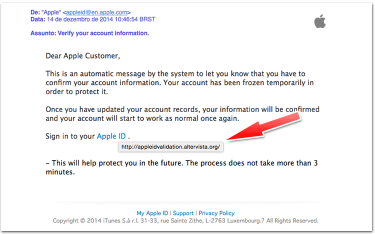This screenshot has width=375, height=234.
Task: Click the red arrow annotation
Action: [x=263, y=127]
